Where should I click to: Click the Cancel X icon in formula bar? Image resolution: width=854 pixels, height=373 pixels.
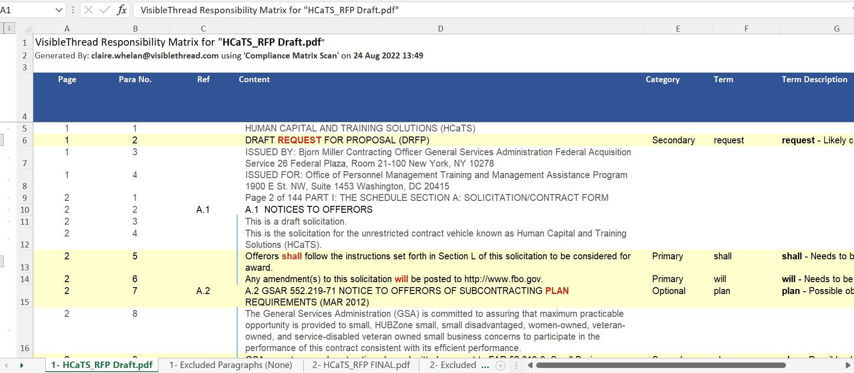89,10
